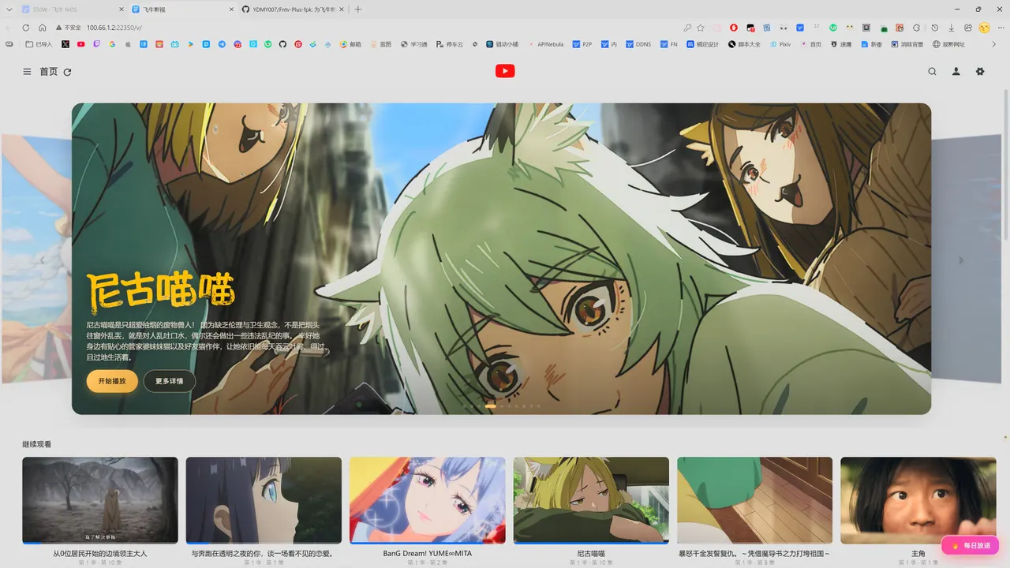Open the GitHub bookmark icon

[x=282, y=44]
